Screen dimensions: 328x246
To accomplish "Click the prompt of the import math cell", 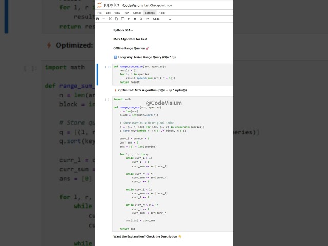I will (108, 100).
